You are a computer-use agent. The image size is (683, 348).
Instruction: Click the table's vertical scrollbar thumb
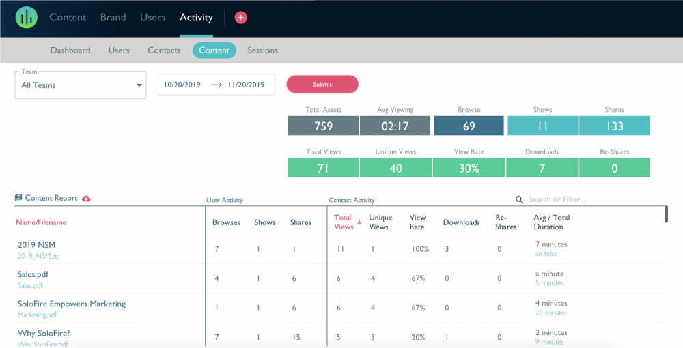[x=666, y=214]
